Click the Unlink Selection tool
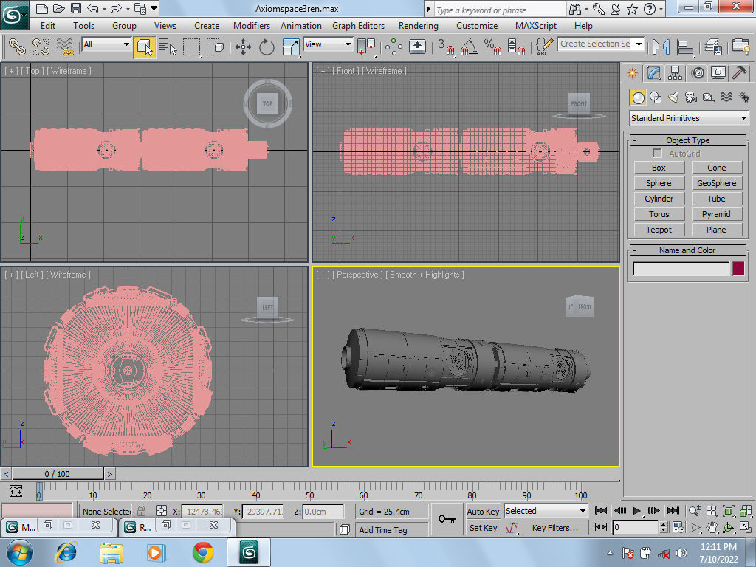Viewport: 756px width, 567px height. [41, 47]
